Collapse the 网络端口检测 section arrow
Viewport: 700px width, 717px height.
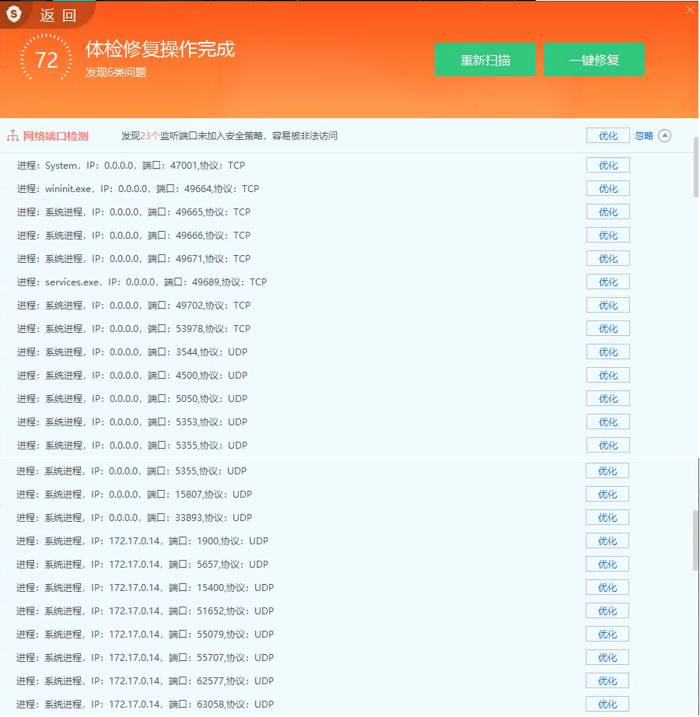click(664, 136)
